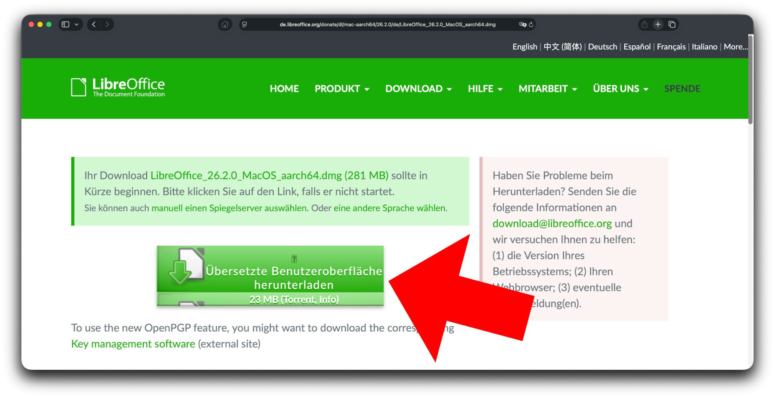The height and width of the screenshot is (398, 775).
Task: Switch the language to Français
Action: (x=671, y=47)
